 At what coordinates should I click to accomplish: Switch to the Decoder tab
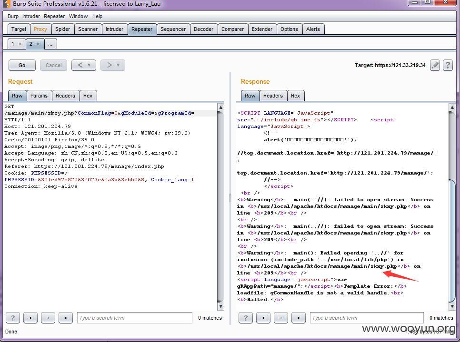pyautogui.click(x=204, y=29)
